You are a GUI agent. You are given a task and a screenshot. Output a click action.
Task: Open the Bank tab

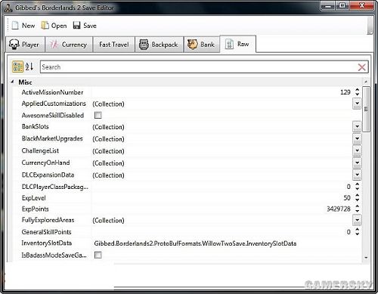point(201,45)
